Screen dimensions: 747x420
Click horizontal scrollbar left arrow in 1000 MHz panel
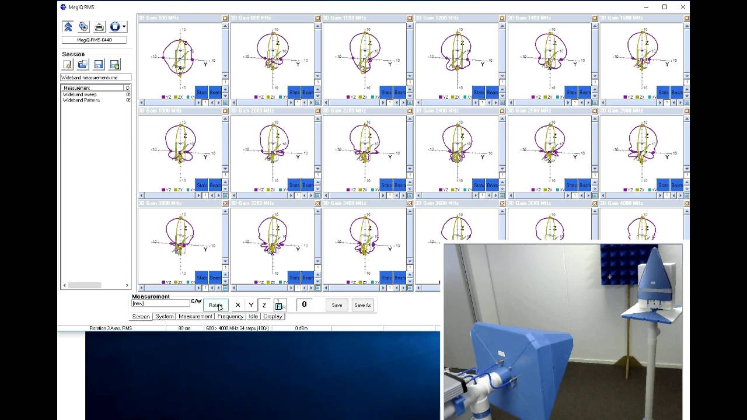(x=326, y=103)
